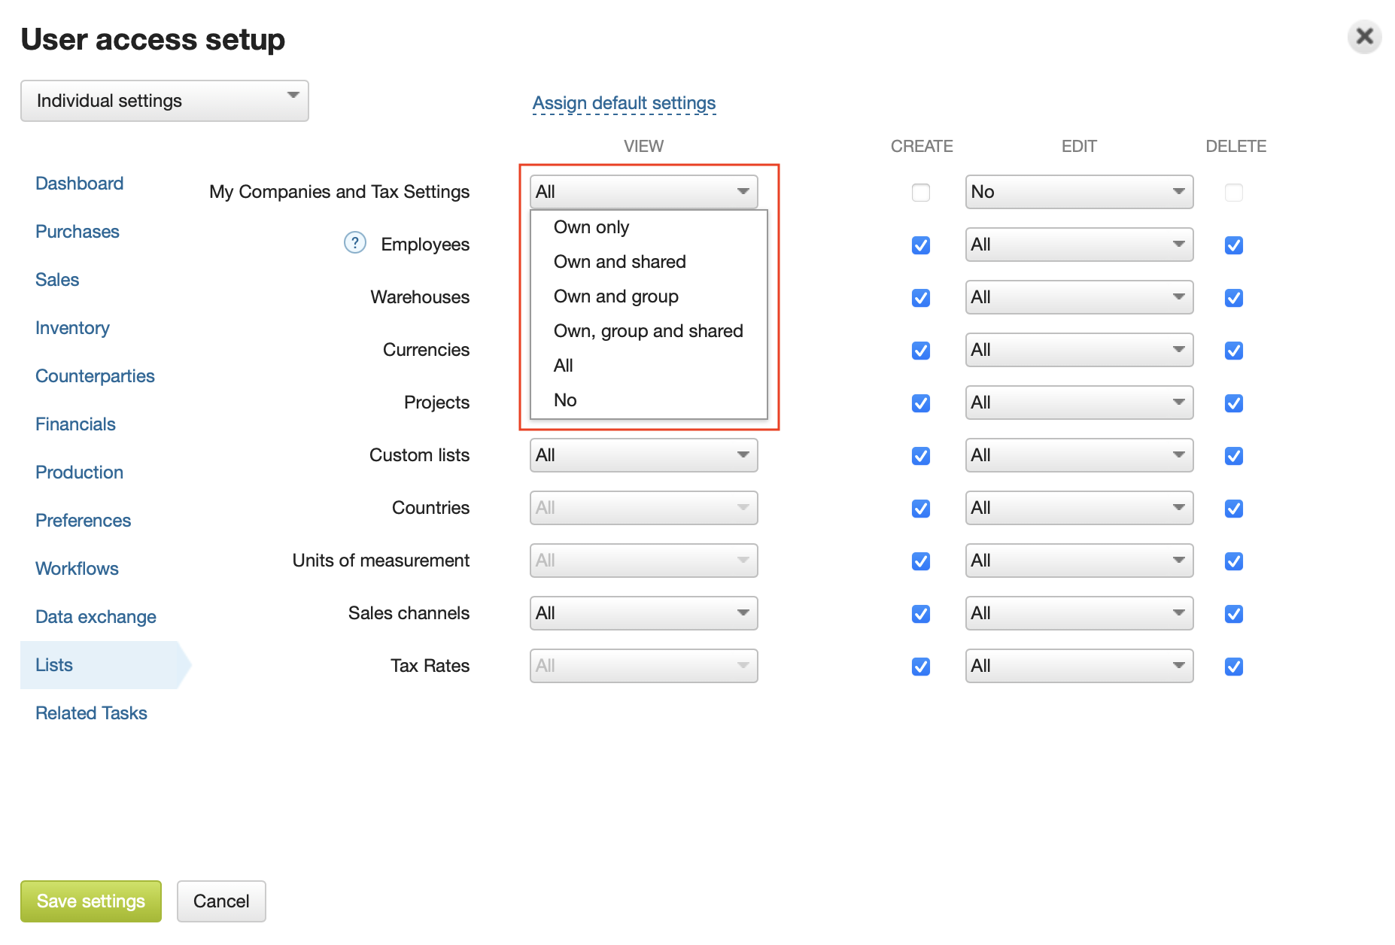
Task: Click Assign default settings link
Action: coord(624,103)
